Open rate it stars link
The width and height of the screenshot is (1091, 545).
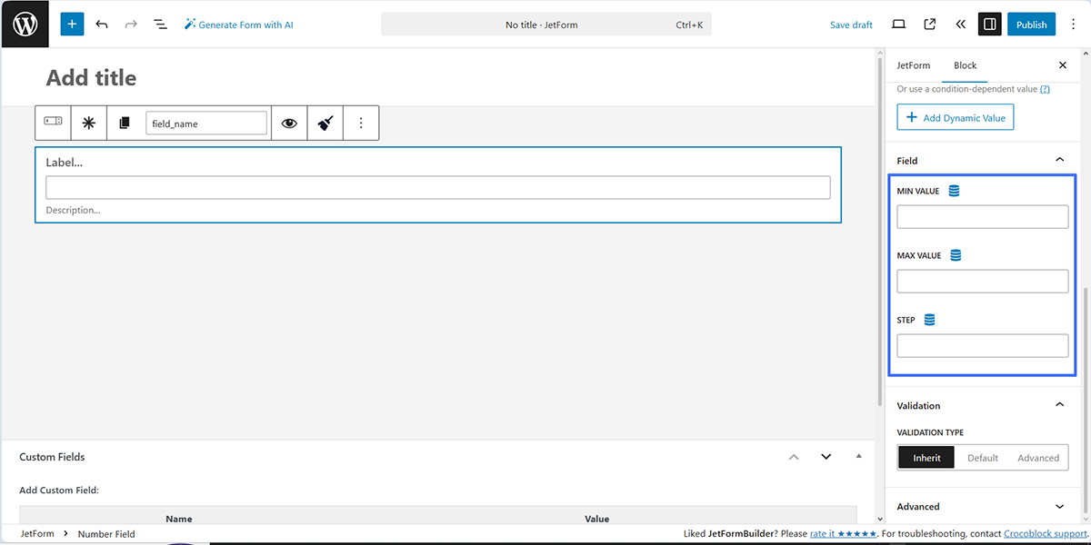pos(843,534)
